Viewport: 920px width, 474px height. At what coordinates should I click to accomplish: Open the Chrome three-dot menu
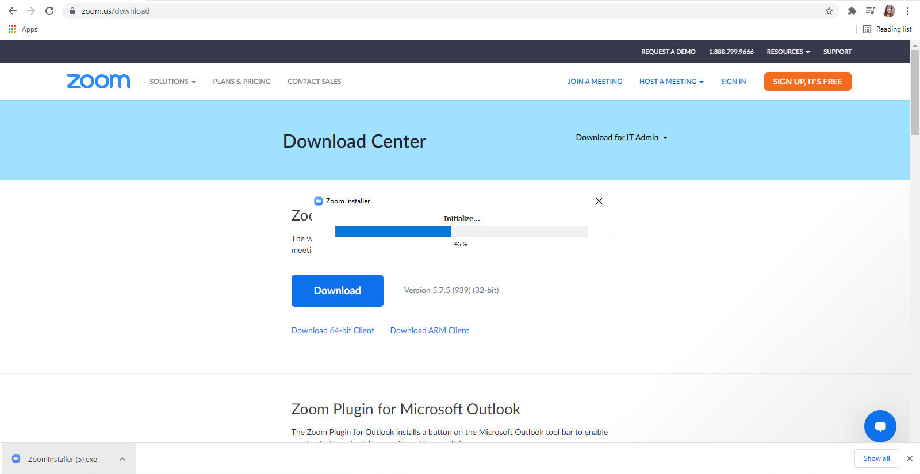click(x=907, y=11)
